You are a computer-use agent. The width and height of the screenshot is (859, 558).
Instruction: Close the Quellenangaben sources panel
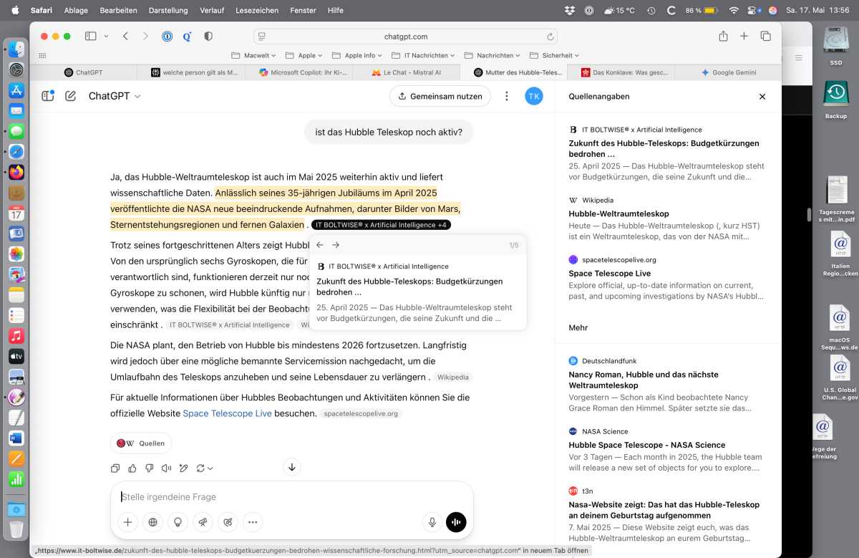(762, 97)
